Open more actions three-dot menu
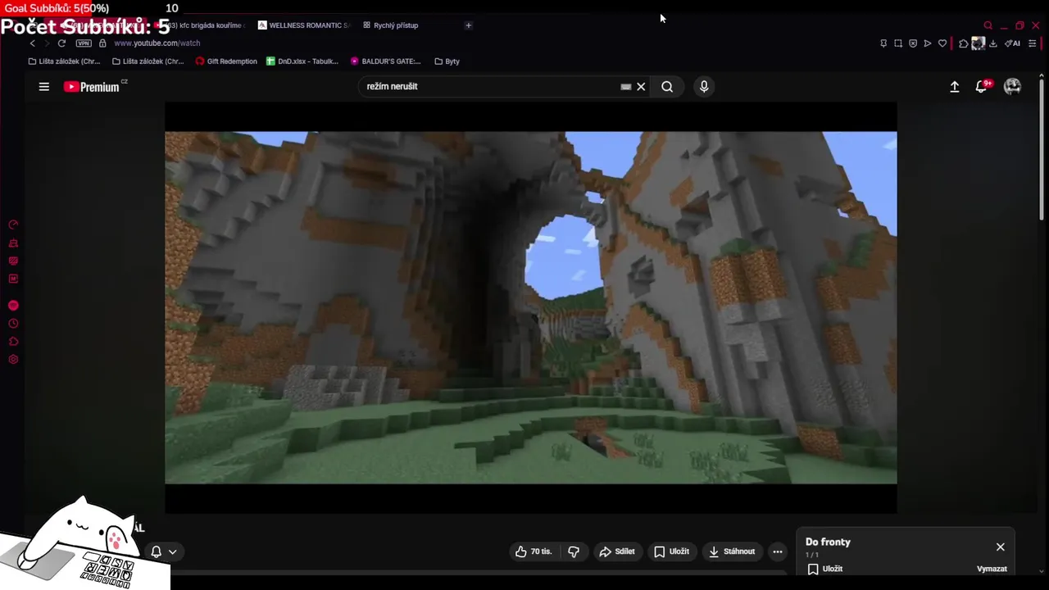This screenshot has height=590, width=1049. coord(778,551)
